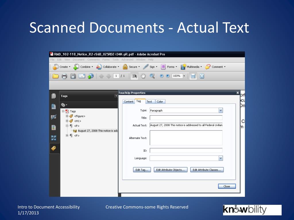The width and height of the screenshot is (294, 220).
Task: Click the Edit Tag button
Action: coord(142,170)
